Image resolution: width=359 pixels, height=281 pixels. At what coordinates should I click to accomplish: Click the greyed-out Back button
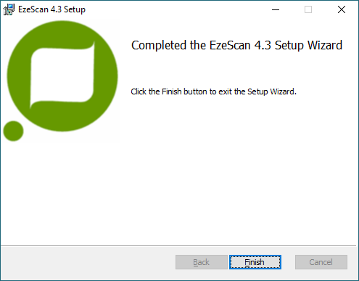202,262
